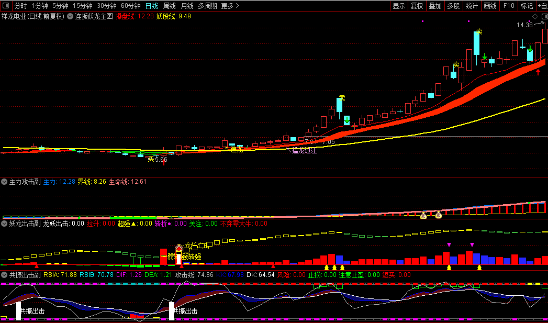
Task: Click the 共振出击副 indicator name
Action: click(25, 275)
